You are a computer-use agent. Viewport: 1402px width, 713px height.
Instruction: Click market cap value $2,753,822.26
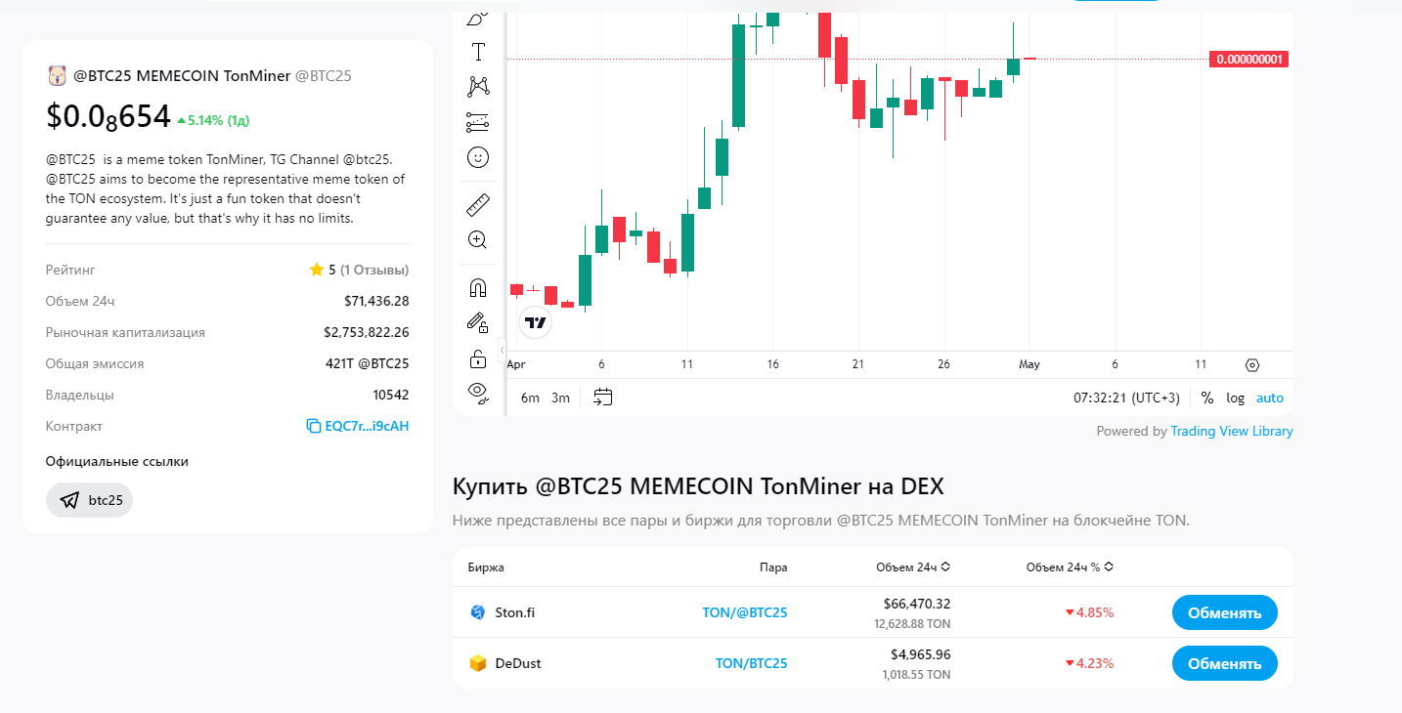tap(367, 332)
